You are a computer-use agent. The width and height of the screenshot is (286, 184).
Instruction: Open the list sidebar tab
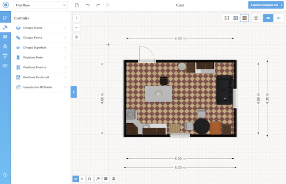[x=5, y=66]
